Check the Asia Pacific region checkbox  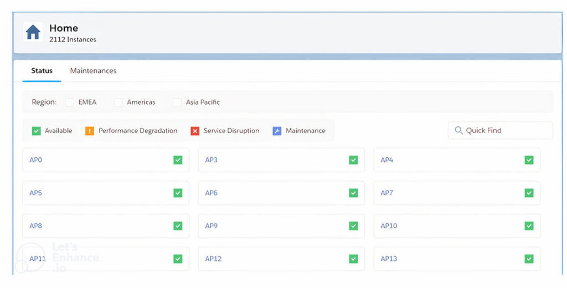coord(177,102)
